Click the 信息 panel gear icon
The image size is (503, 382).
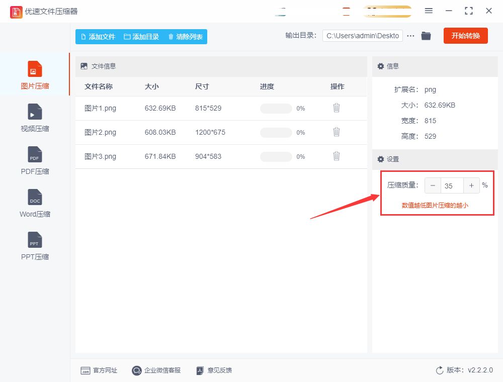tap(380, 66)
